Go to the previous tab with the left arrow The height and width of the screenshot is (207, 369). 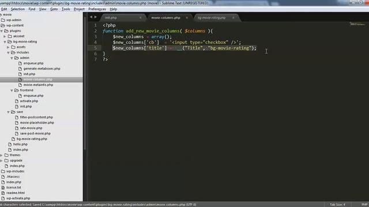[x=91, y=17]
